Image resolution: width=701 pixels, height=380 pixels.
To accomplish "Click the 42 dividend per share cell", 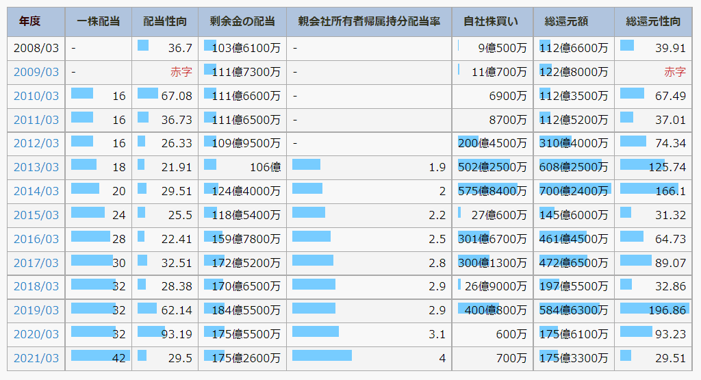I will point(119,358).
